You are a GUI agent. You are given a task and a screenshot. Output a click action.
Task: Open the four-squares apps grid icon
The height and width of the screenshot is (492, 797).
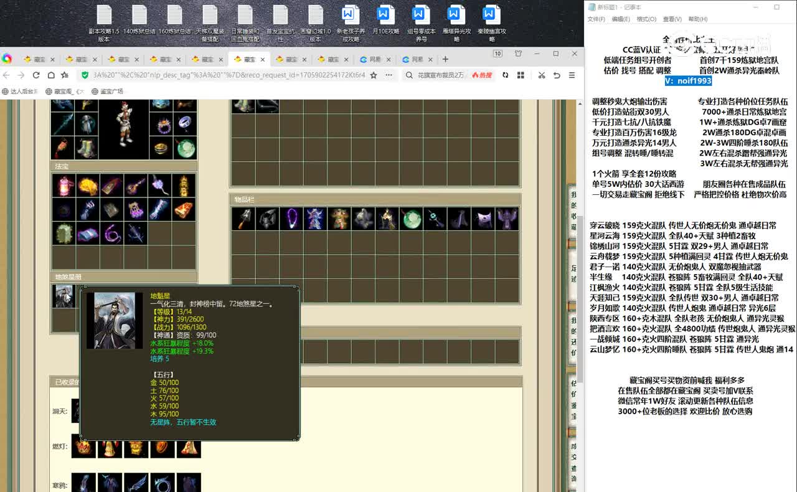521,75
